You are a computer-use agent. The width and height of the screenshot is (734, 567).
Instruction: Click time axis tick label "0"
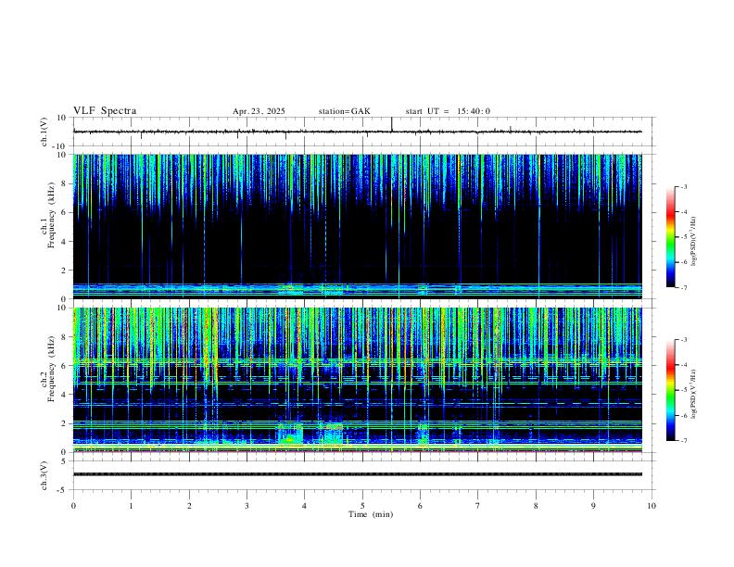(73, 506)
